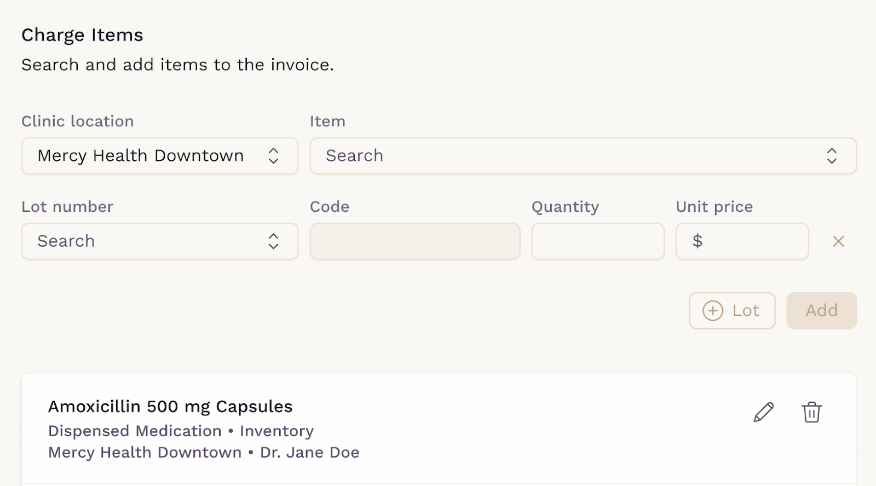The height and width of the screenshot is (486, 876).
Task: Remove the lot row with the X icon
Action: pyautogui.click(x=838, y=241)
